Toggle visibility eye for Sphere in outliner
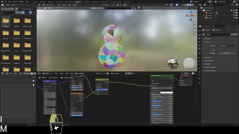Image resolution: width=239 pixels, height=134 pixels. (x=234, y=18)
